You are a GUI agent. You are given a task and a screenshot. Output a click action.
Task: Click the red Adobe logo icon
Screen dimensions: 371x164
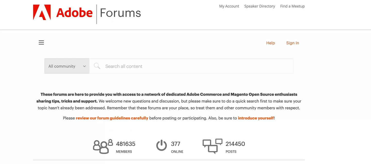pos(42,12)
